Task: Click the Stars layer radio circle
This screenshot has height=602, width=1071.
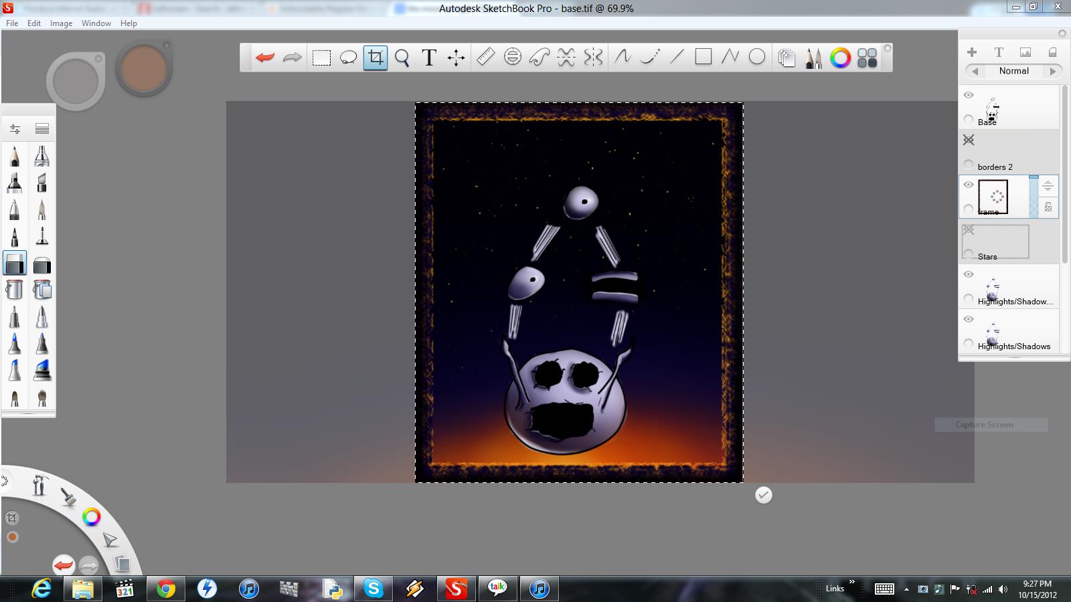Action: pyautogui.click(x=969, y=254)
